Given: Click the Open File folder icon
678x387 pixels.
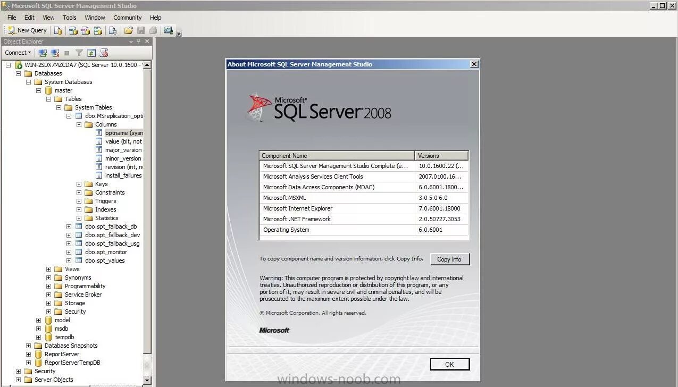Looking at the screenshot, I should [129, 30].
